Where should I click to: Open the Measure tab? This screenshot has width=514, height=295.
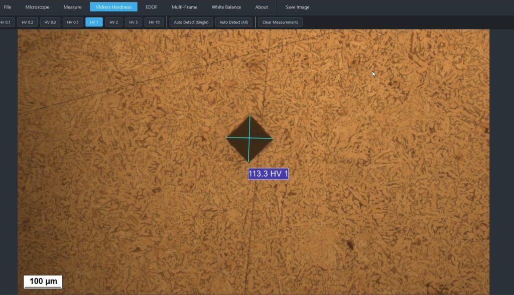[72, 7]
